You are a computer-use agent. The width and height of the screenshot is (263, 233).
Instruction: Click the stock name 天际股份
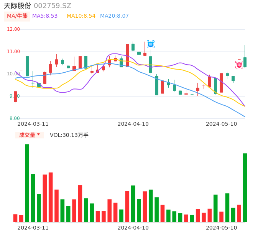[x=17, y=6]
